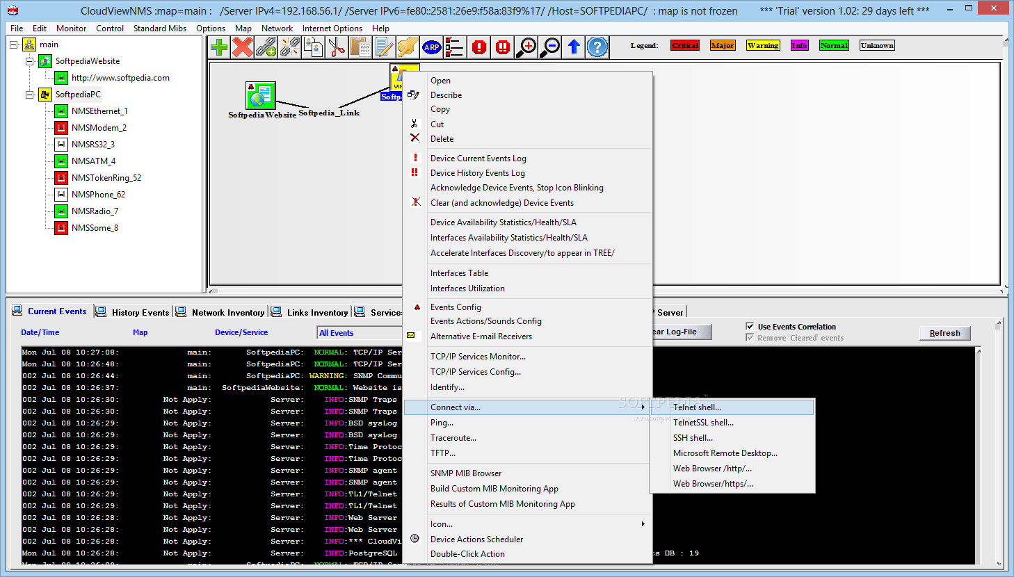Collapse the SoftpediaWebsite tree node
The width and height of the screenshot is (1014, 577).
coord(29,61)
